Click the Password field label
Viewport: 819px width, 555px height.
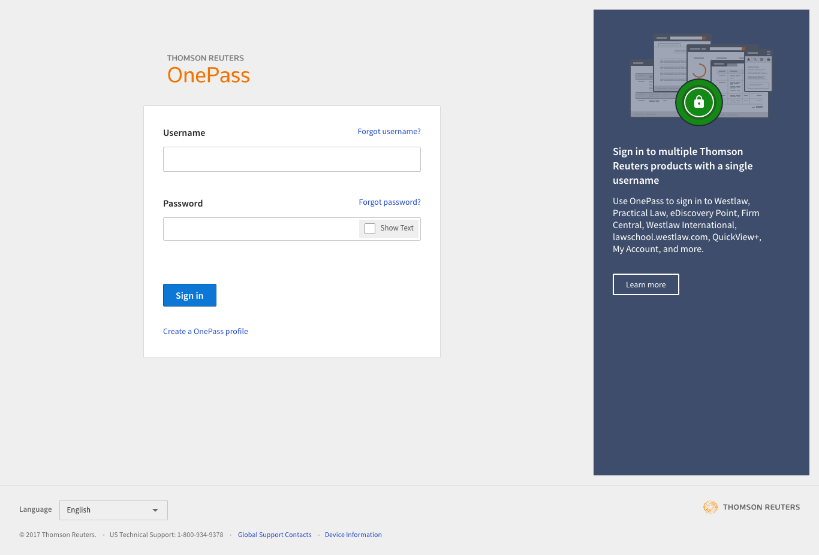point(183,204)
